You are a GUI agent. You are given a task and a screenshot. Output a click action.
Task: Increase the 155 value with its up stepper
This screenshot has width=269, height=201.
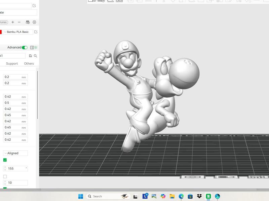(x=5, y=167)
